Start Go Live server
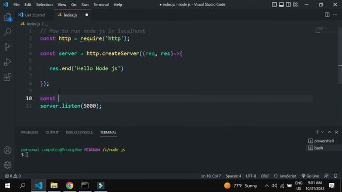 click(x=310, y=176)
